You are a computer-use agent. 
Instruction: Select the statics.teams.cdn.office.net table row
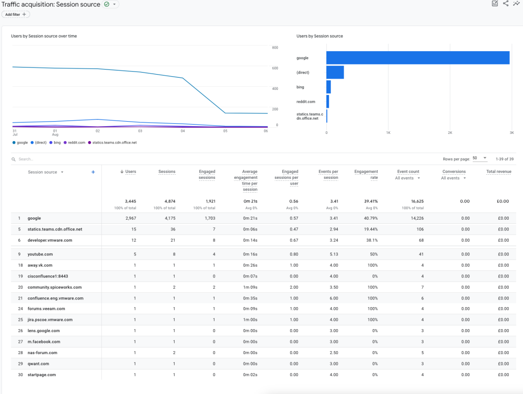[x=264, y=229]
